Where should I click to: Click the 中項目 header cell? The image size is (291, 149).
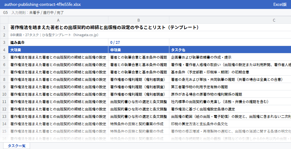[139, 50]
